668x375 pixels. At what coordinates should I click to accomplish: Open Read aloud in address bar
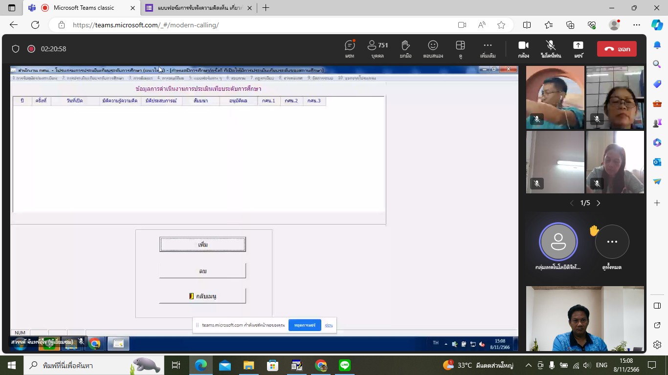point(482,25)
